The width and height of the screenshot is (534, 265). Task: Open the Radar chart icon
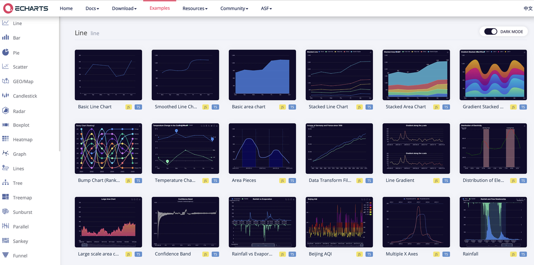(5, 110)
